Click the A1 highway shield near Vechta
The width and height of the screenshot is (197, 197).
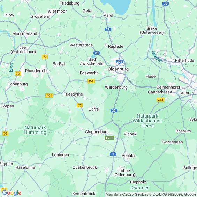coord(113,154)
